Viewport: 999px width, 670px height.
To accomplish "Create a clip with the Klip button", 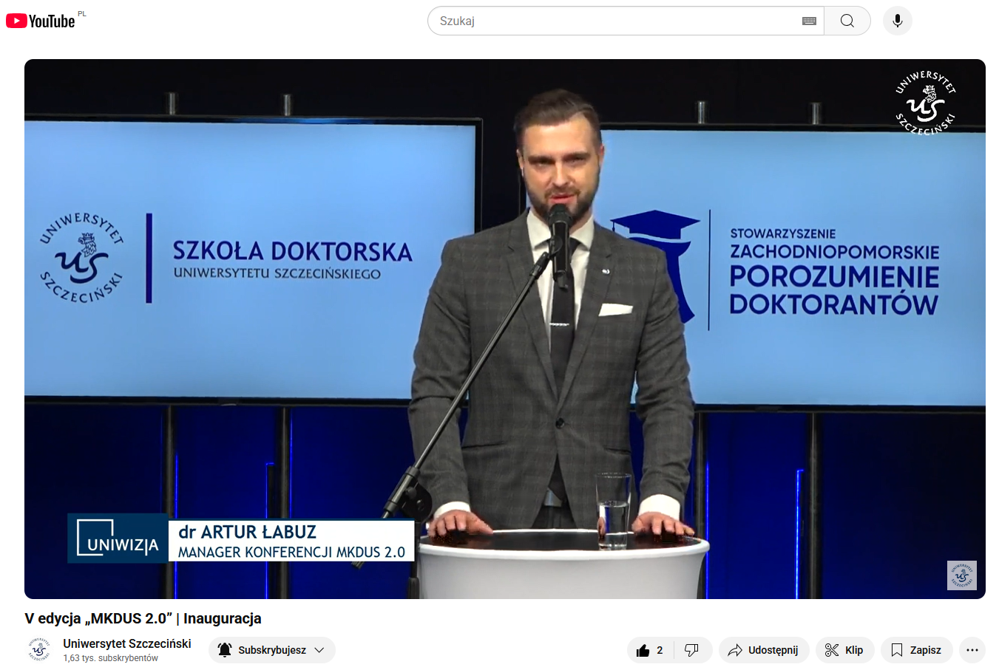I will coord(844,650).
